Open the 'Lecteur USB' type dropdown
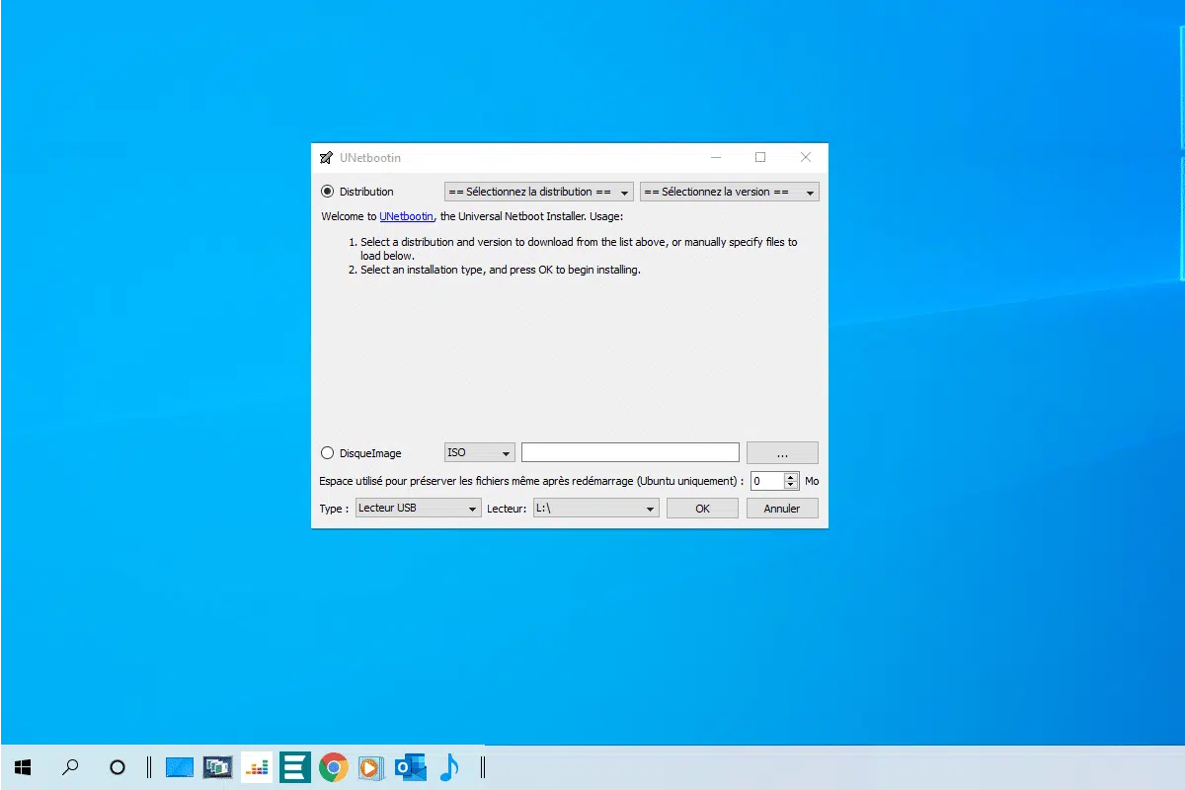This screenshot has width=1185, height=790. 418,508
